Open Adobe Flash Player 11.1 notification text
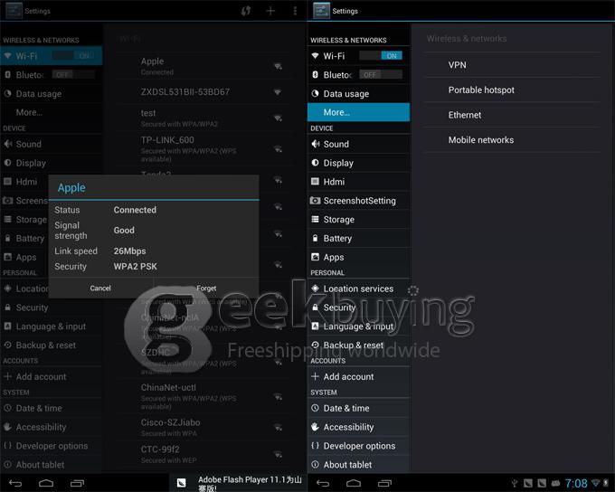The height and width of the screenshot is (492, 615). [x=250, y=483]
